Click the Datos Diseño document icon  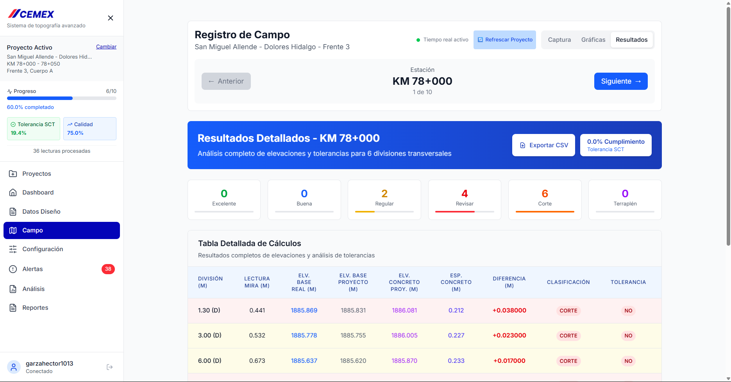click(x=13, y=212)
